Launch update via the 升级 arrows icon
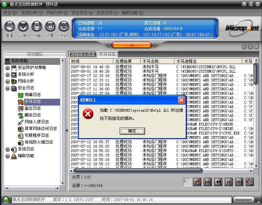Image resolution: width=262 pixels, height=205 pixels. 64,26
